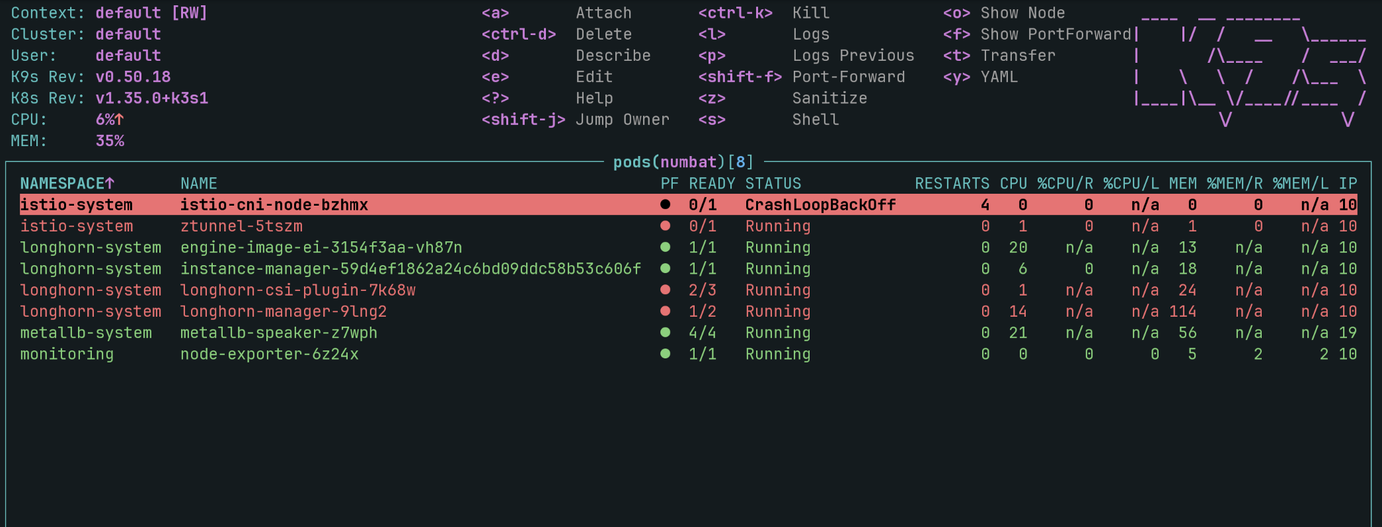Sort by the NAMESPACE column header

pos(67,183)
